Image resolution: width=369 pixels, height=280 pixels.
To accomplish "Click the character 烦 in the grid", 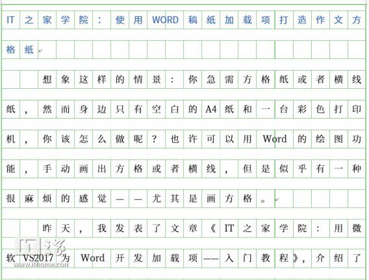I will pyautogui.click(x=47, y=198).
